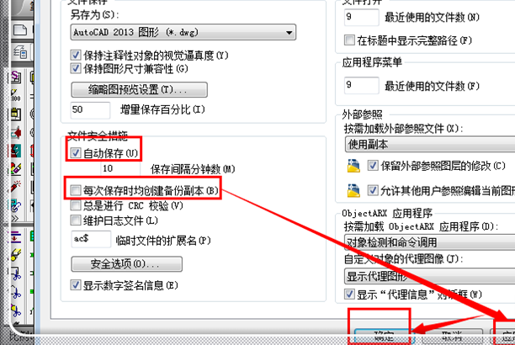
Task: Click the yellow icon beside 允许其他用户参照编辑
Action: 353,190
